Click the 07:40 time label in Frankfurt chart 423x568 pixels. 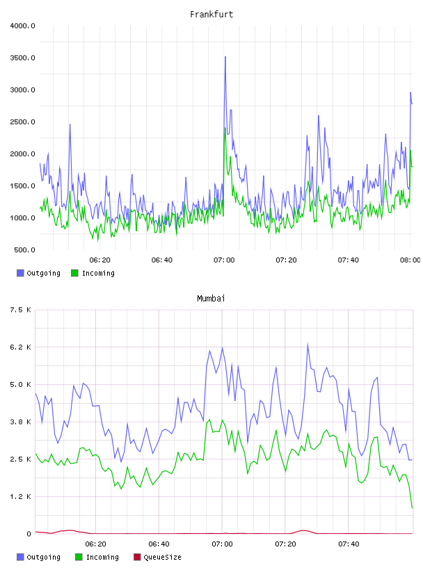pyautogui.click(x=349, y=260)
